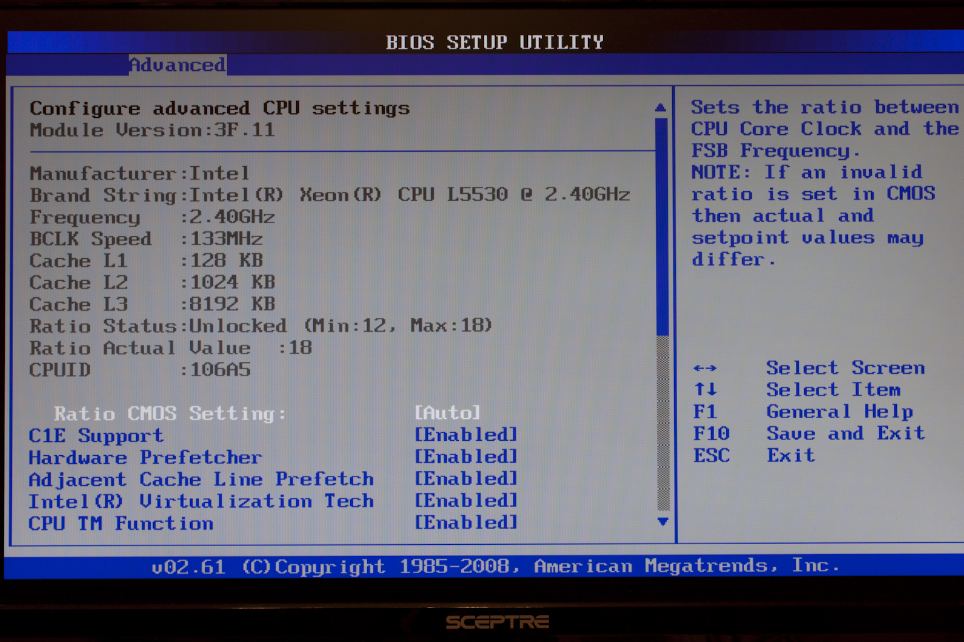Viewport: 964px width, 642px height.
Task: Toggle the Hardware Prefetcher Enabled value
Action: pos(466,456)
